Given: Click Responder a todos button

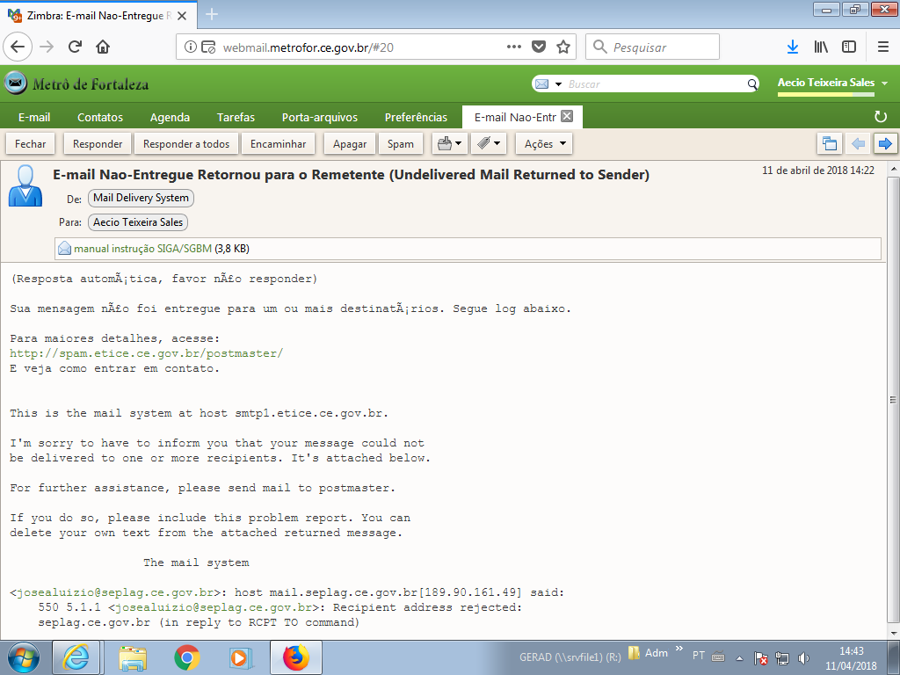Looking at the screenshot, I should 186,143.
